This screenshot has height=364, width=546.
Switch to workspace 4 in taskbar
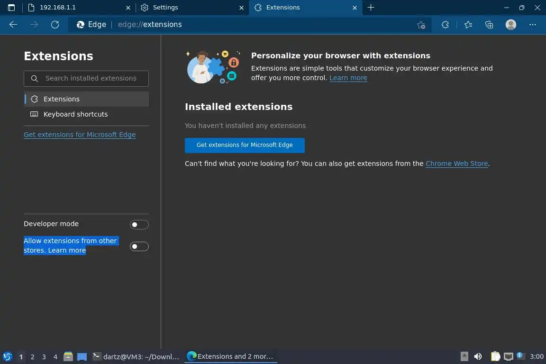point(55,357)
